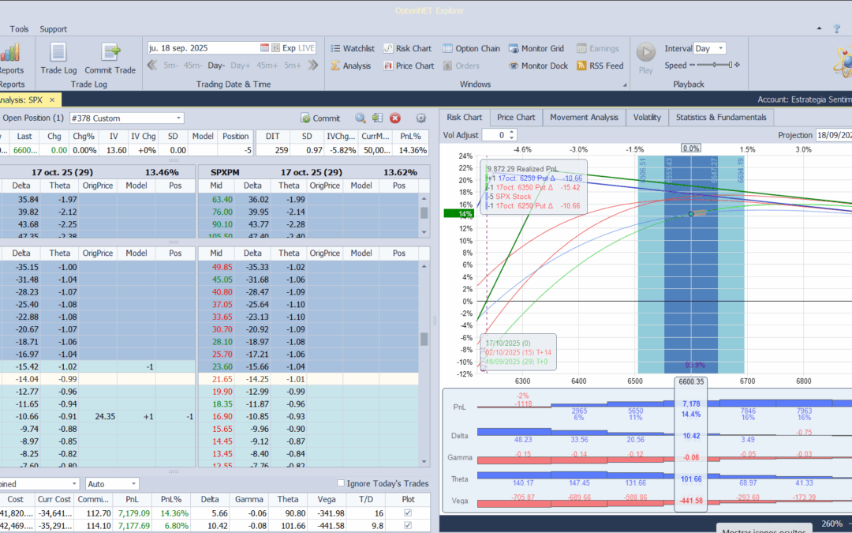The height and width of the screenshot is (533, 852).
Task: Toggle the LIVE mode indicator
Action: [306, 48]
